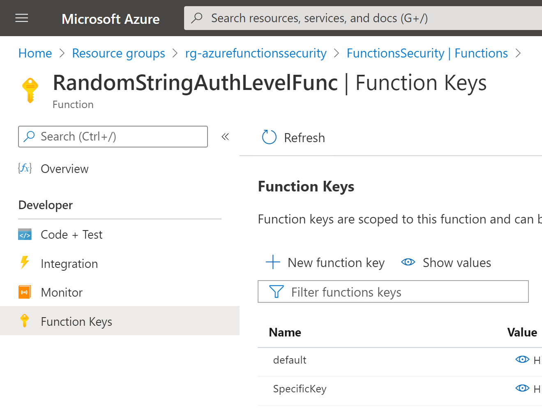542x410 pixels.
Task: Open rg-azurefunctionssecurity breadcrumb link
Action: point(256,53)
